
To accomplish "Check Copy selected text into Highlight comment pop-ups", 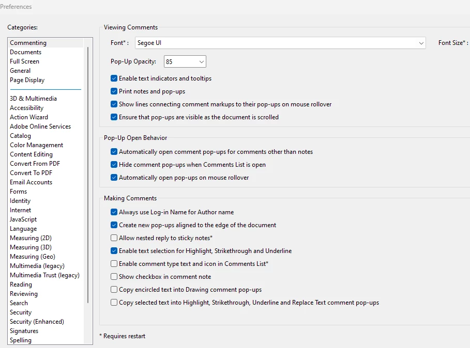I will [x=114, y=302].
